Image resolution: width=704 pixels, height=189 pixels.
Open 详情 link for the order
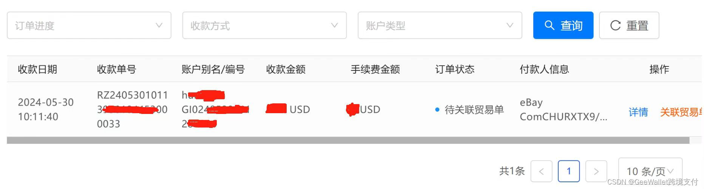pos(638,112)
